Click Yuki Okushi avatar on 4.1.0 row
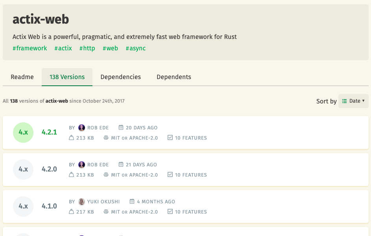Screen dimensions: 371x236 pyautogui.click(x=81, y=202)
